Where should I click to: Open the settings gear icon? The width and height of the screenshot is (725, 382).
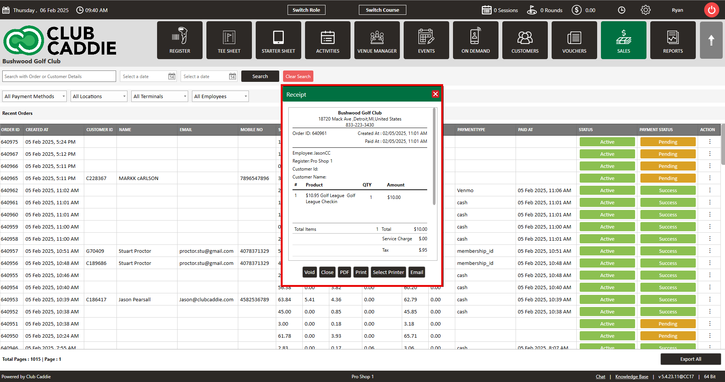pos(646,10)
